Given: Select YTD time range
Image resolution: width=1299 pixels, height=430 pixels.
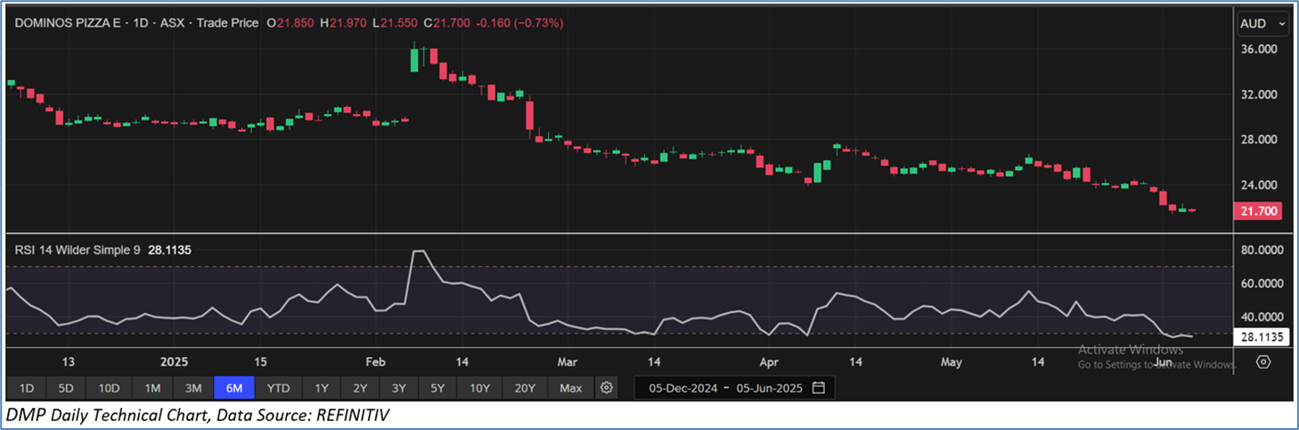Looking at the screenshot, I should pos(279,388).
